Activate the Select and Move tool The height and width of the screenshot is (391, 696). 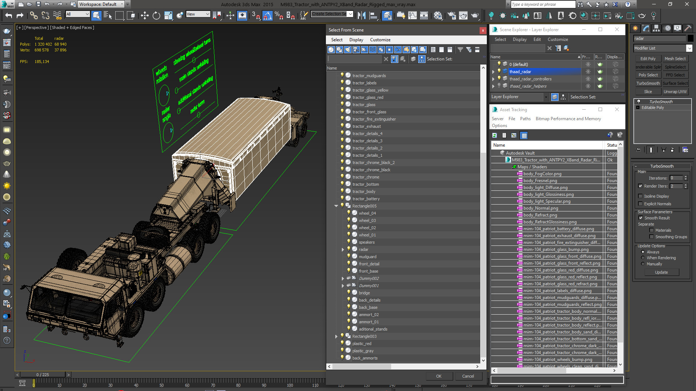point(145,15)
